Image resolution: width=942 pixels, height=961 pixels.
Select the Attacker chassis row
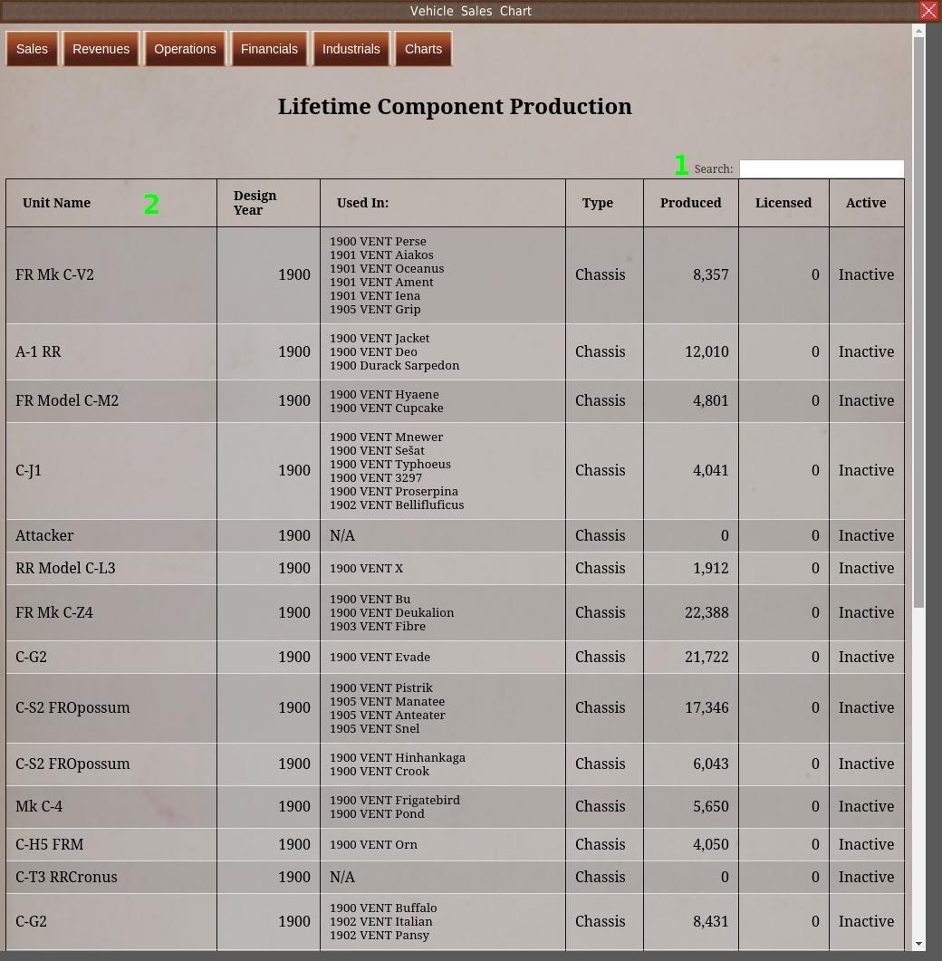[x=44, y=535]
